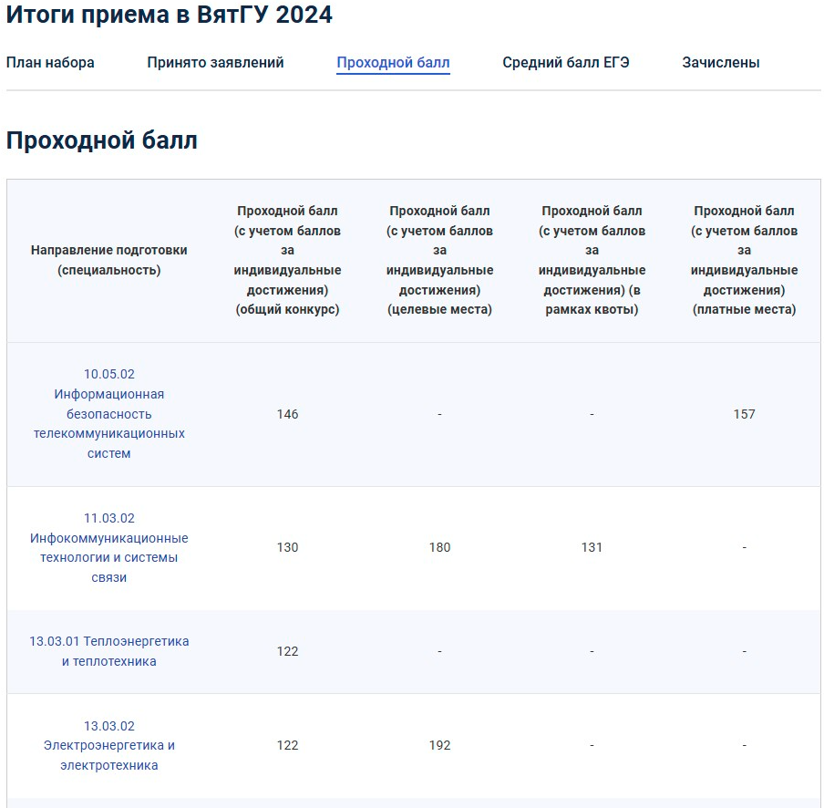Image resolution: width=824 pixels, height=808 pixels.
Task: Select the value 157 in платные места
Action: (x=744, y=414)
